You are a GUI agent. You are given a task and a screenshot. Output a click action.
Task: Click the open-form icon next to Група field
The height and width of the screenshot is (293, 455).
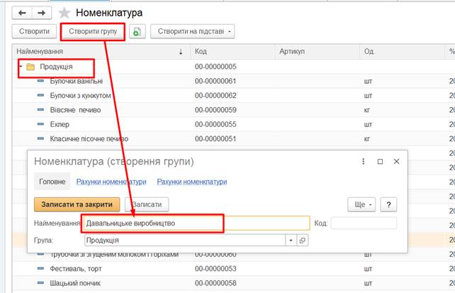point(302,241)
